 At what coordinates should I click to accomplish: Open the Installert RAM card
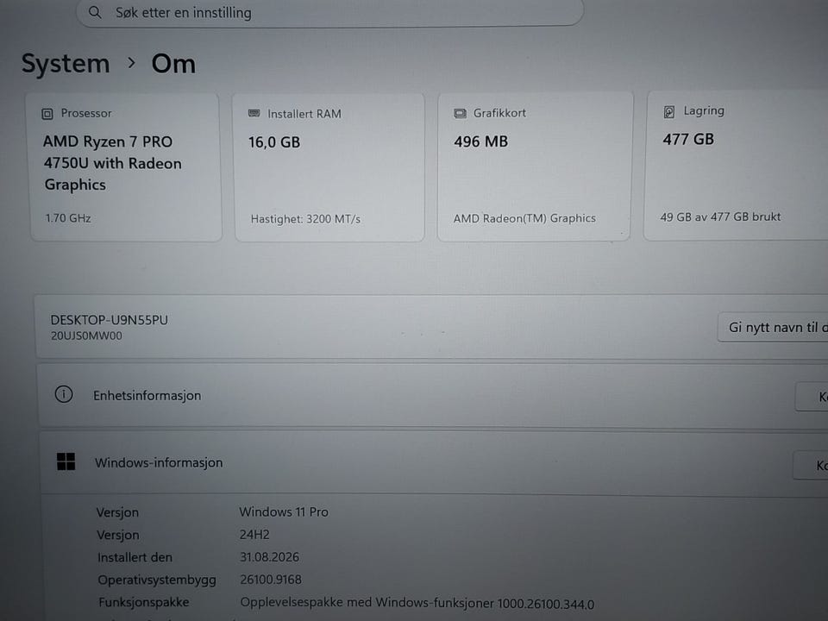329,167
